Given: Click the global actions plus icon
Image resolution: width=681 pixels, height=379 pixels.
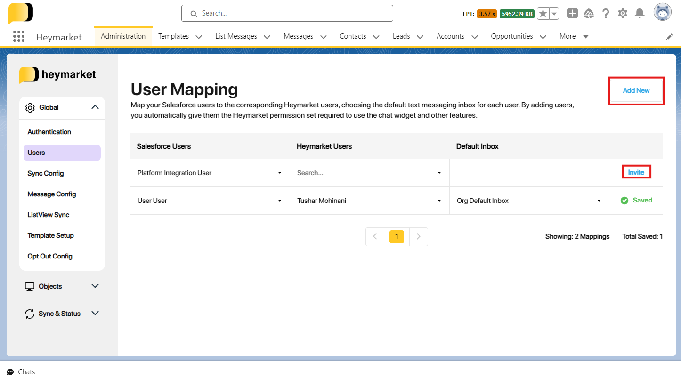Looking at the screenshot, I should point(573,13).
